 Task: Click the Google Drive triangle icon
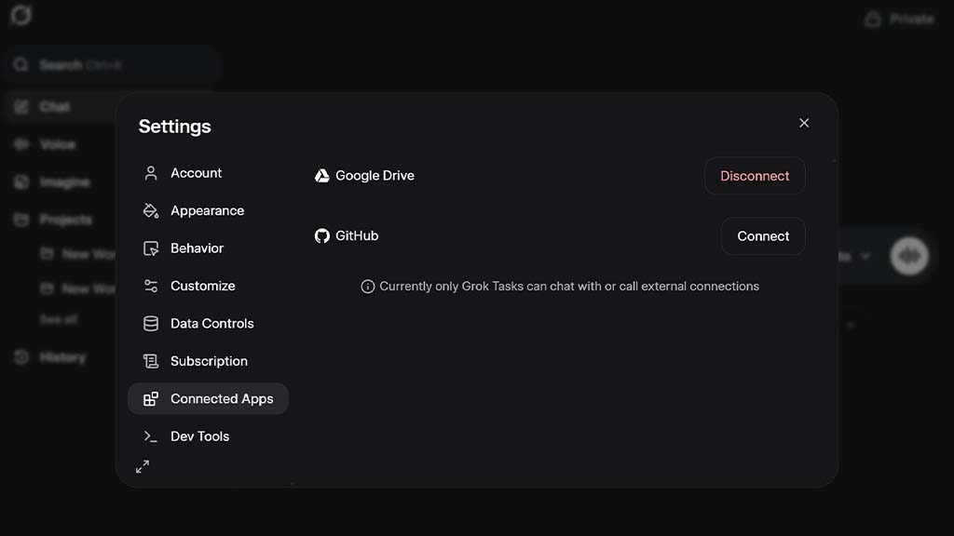pyautogui.click(x=322, y=175)
